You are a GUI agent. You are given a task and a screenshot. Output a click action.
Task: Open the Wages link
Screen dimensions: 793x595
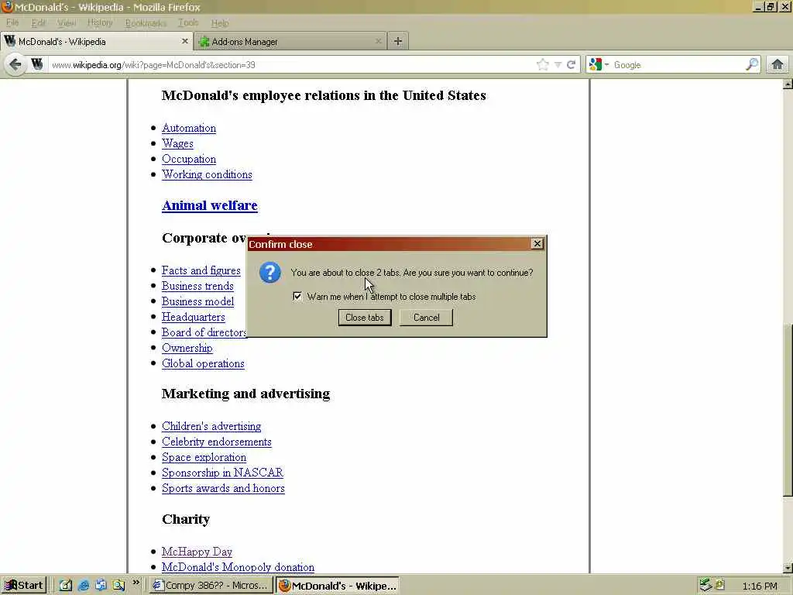[177, 143]
